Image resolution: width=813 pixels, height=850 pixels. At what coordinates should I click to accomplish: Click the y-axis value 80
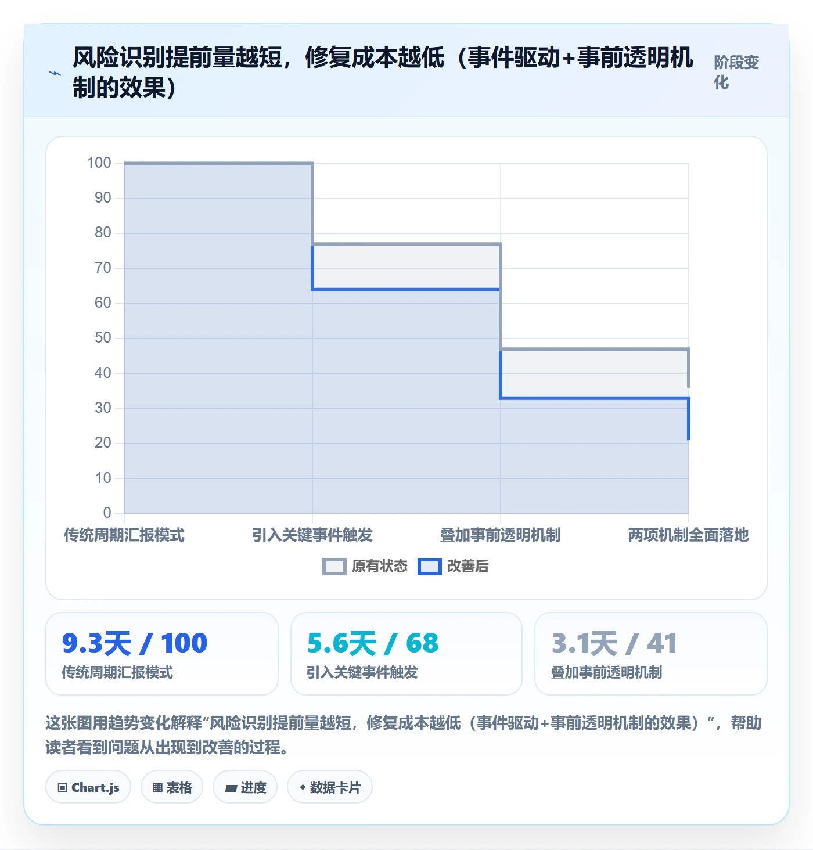[103, 233]
